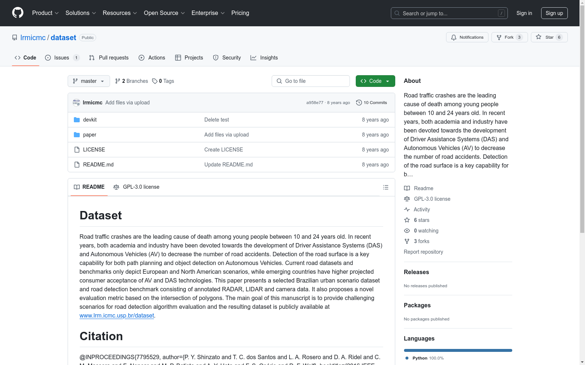Click the LICENSE file icon

pyautogui.click(x=77, y=150)
